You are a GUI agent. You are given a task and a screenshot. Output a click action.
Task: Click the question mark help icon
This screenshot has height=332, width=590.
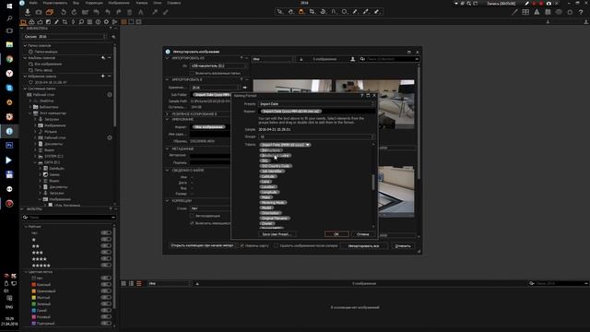[581, 12]
